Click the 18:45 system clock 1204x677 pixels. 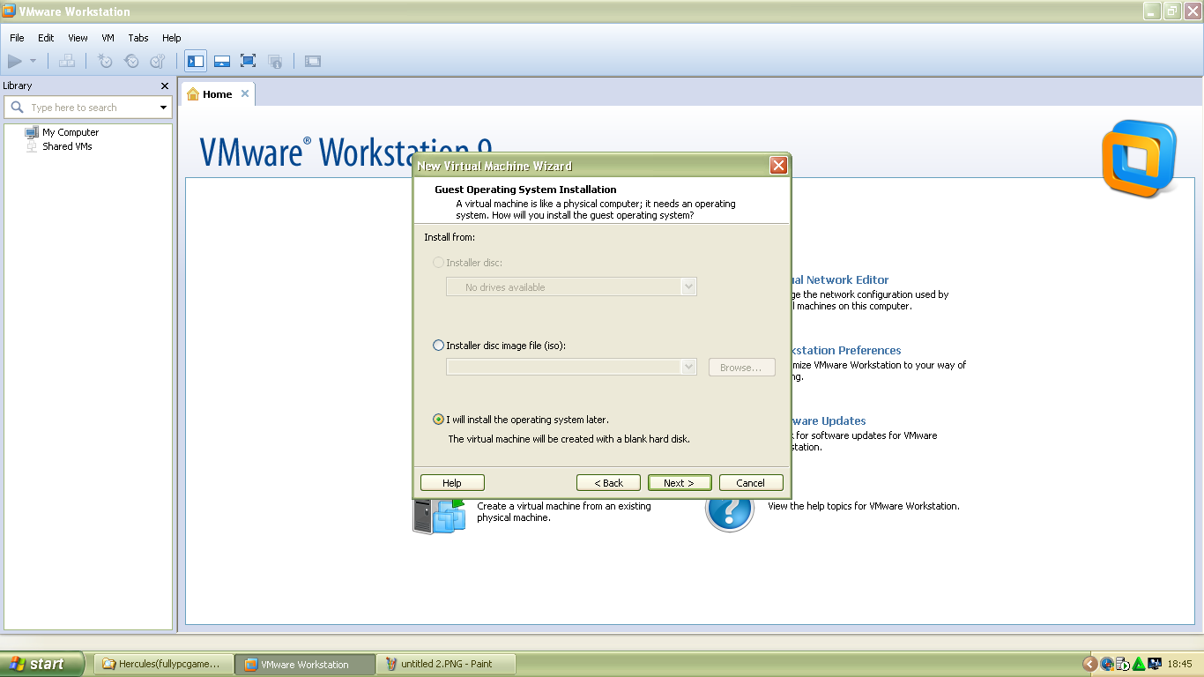click(1179, 665)
